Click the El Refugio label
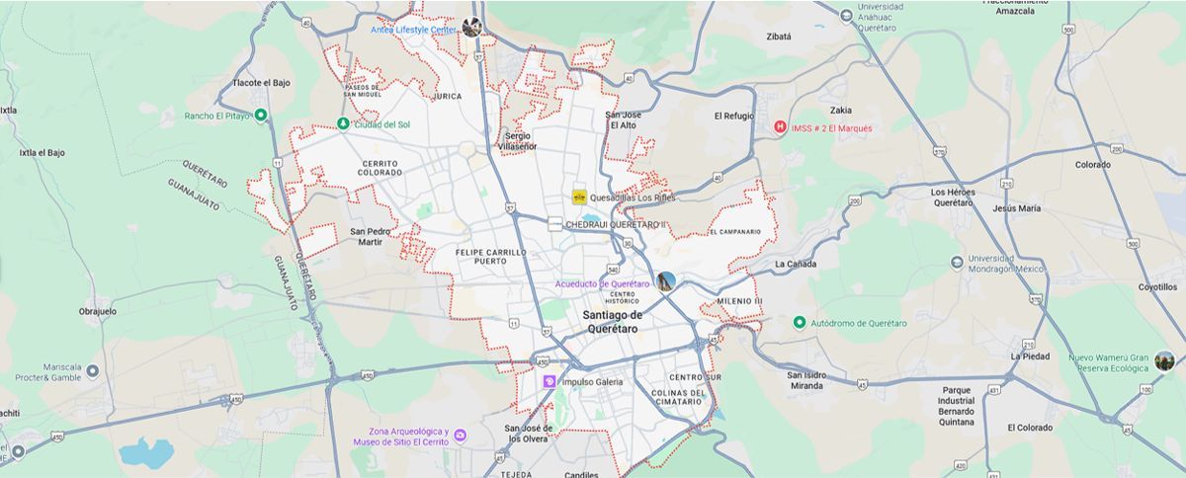1186x478 pixels. (733, 116)
